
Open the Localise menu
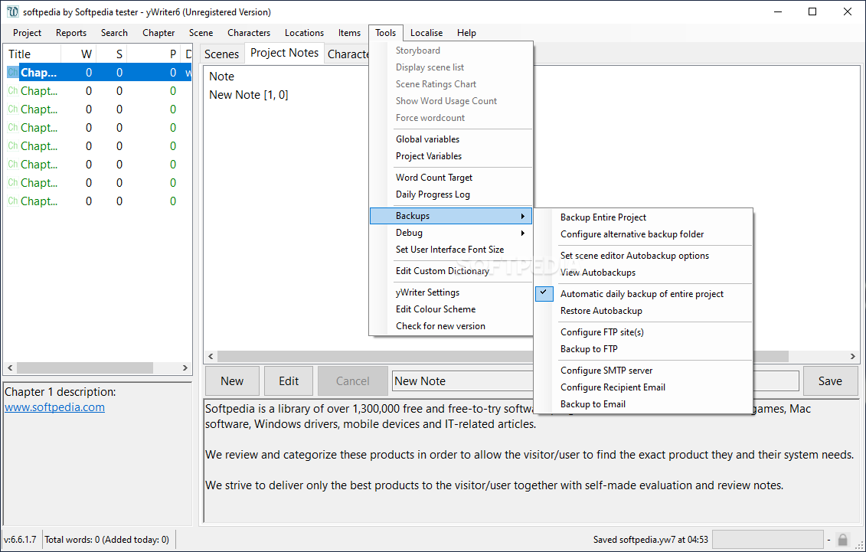pos(426,33)
